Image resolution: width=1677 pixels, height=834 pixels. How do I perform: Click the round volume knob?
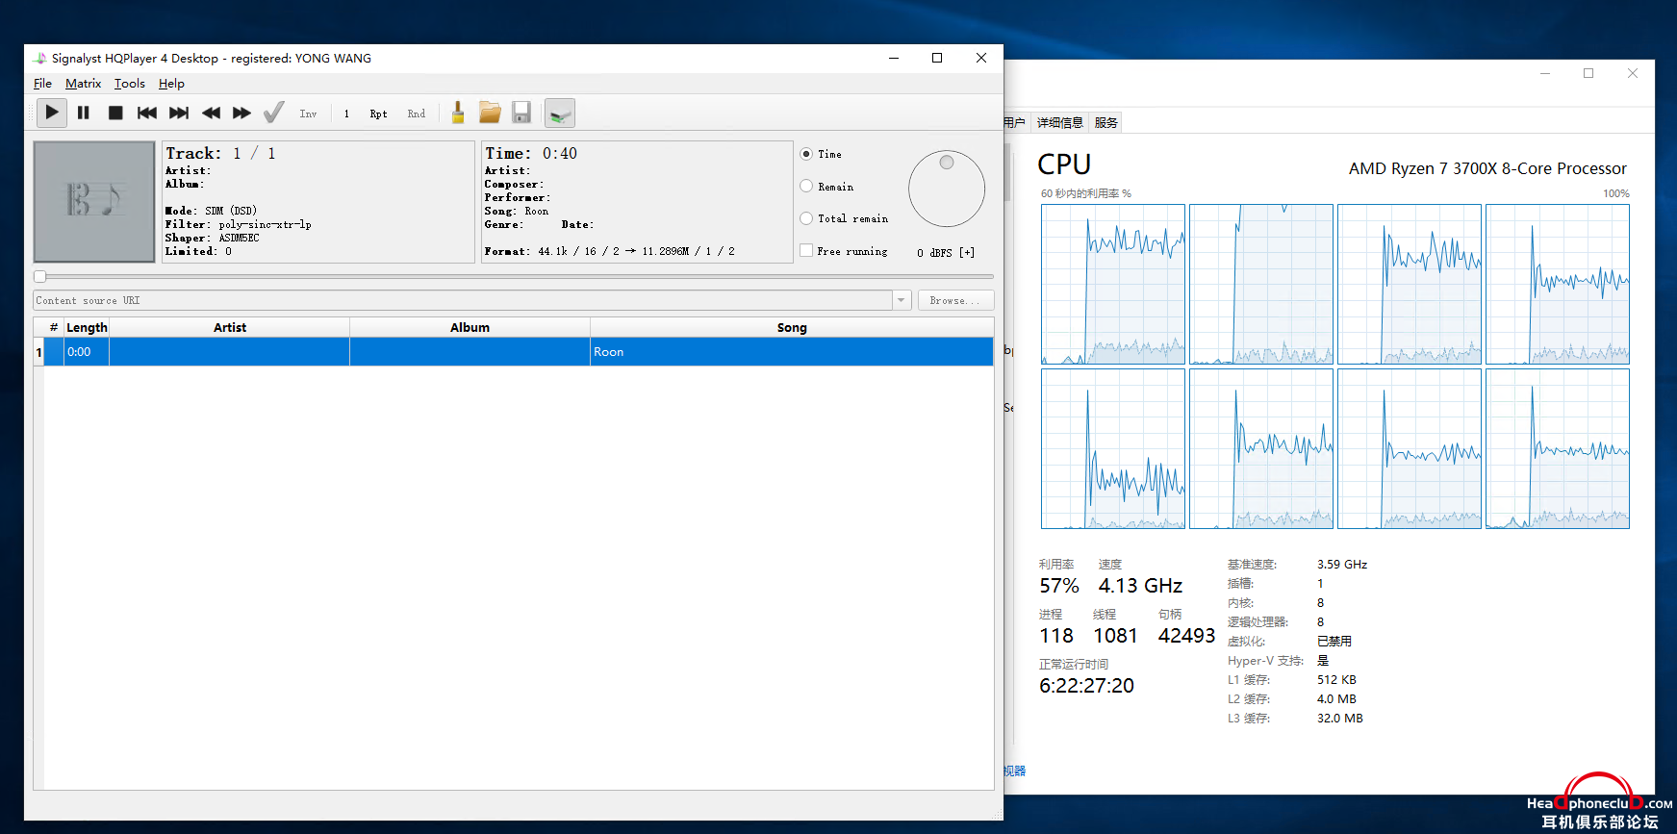947,189
